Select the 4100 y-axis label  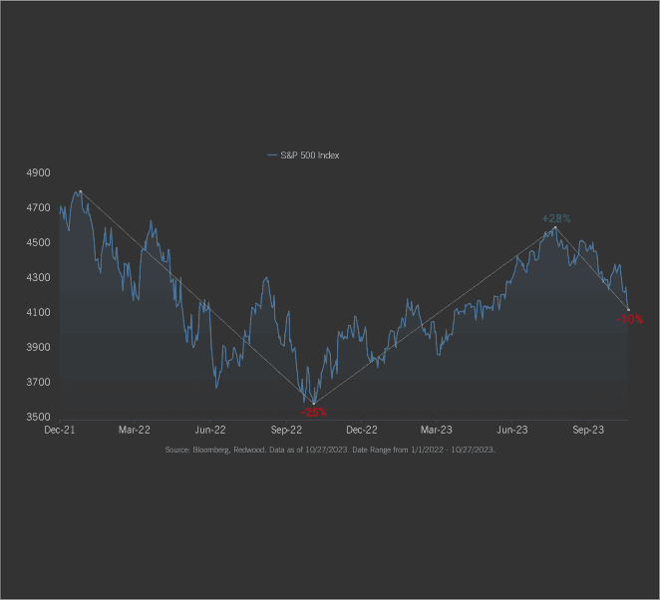[38, 312]
